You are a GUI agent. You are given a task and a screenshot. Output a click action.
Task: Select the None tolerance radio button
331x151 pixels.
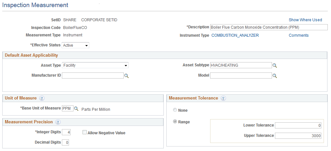pos(175,110)
